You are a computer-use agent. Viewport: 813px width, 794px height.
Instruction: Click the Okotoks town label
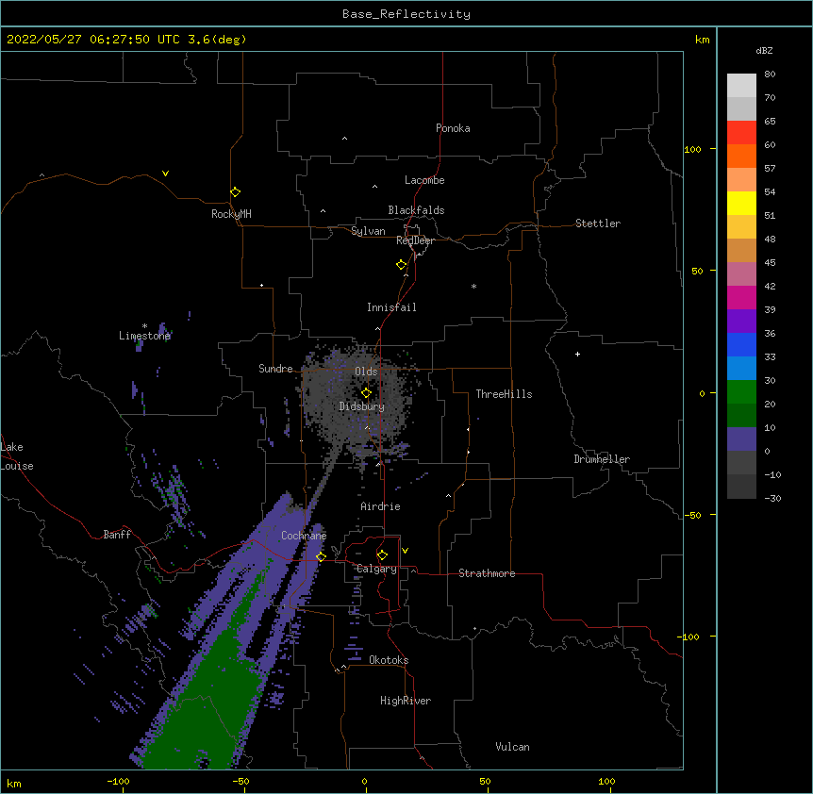(x=389, y=660)
